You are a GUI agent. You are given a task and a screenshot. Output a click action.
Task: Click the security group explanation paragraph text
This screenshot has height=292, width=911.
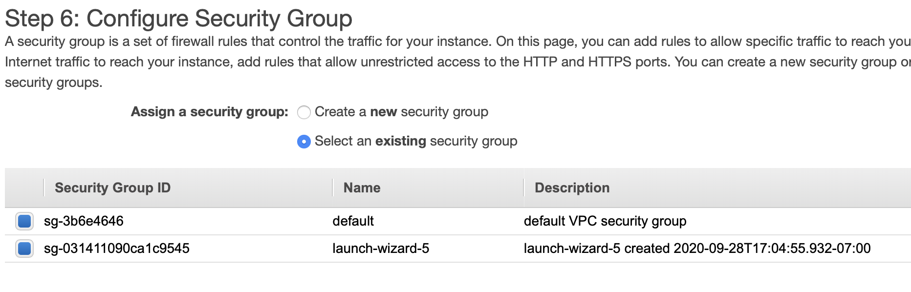pos(342,62)
